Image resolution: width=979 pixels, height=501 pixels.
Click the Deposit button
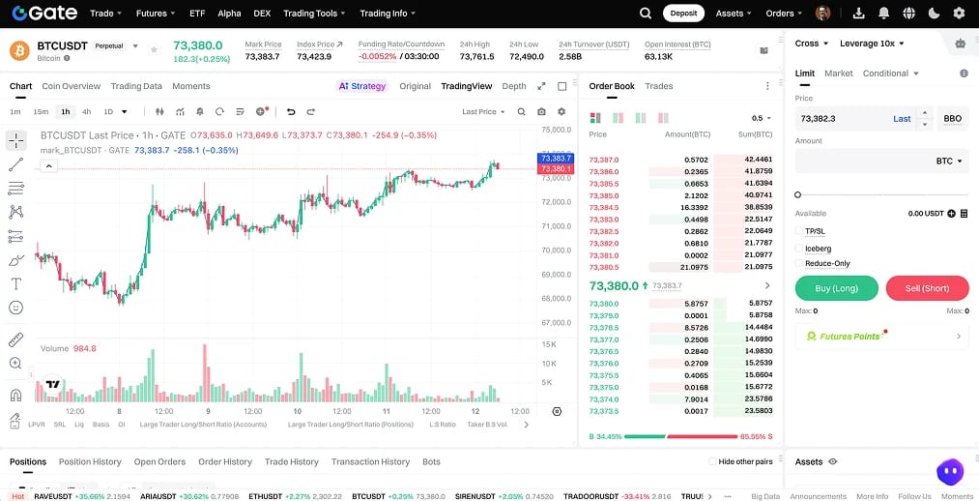[683, 14]
